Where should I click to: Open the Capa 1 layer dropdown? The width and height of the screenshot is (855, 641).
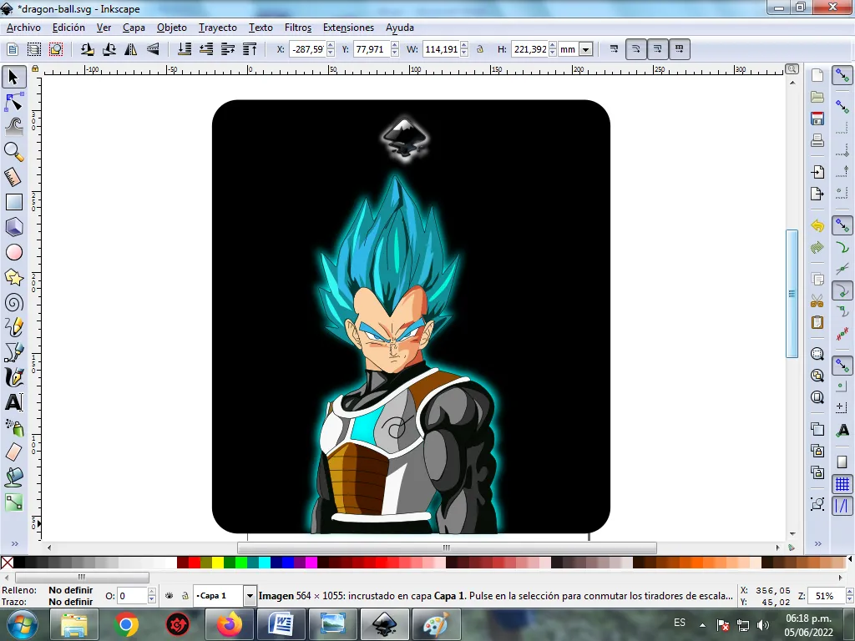[x=250, y=596]
